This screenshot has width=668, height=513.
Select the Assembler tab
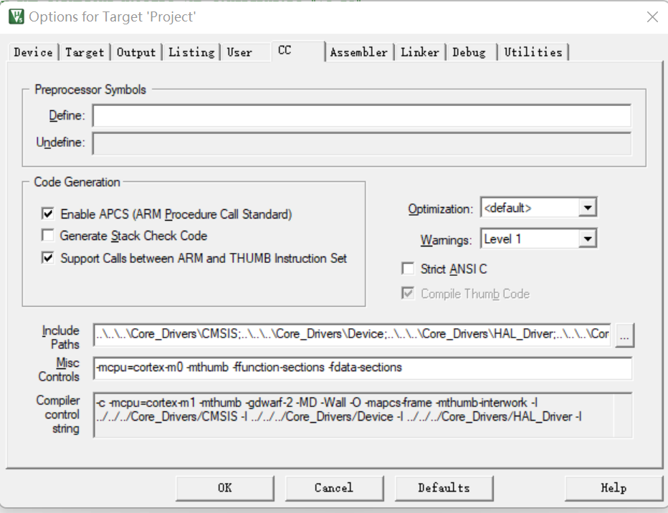pyautogui.click(x=358, y=52)
